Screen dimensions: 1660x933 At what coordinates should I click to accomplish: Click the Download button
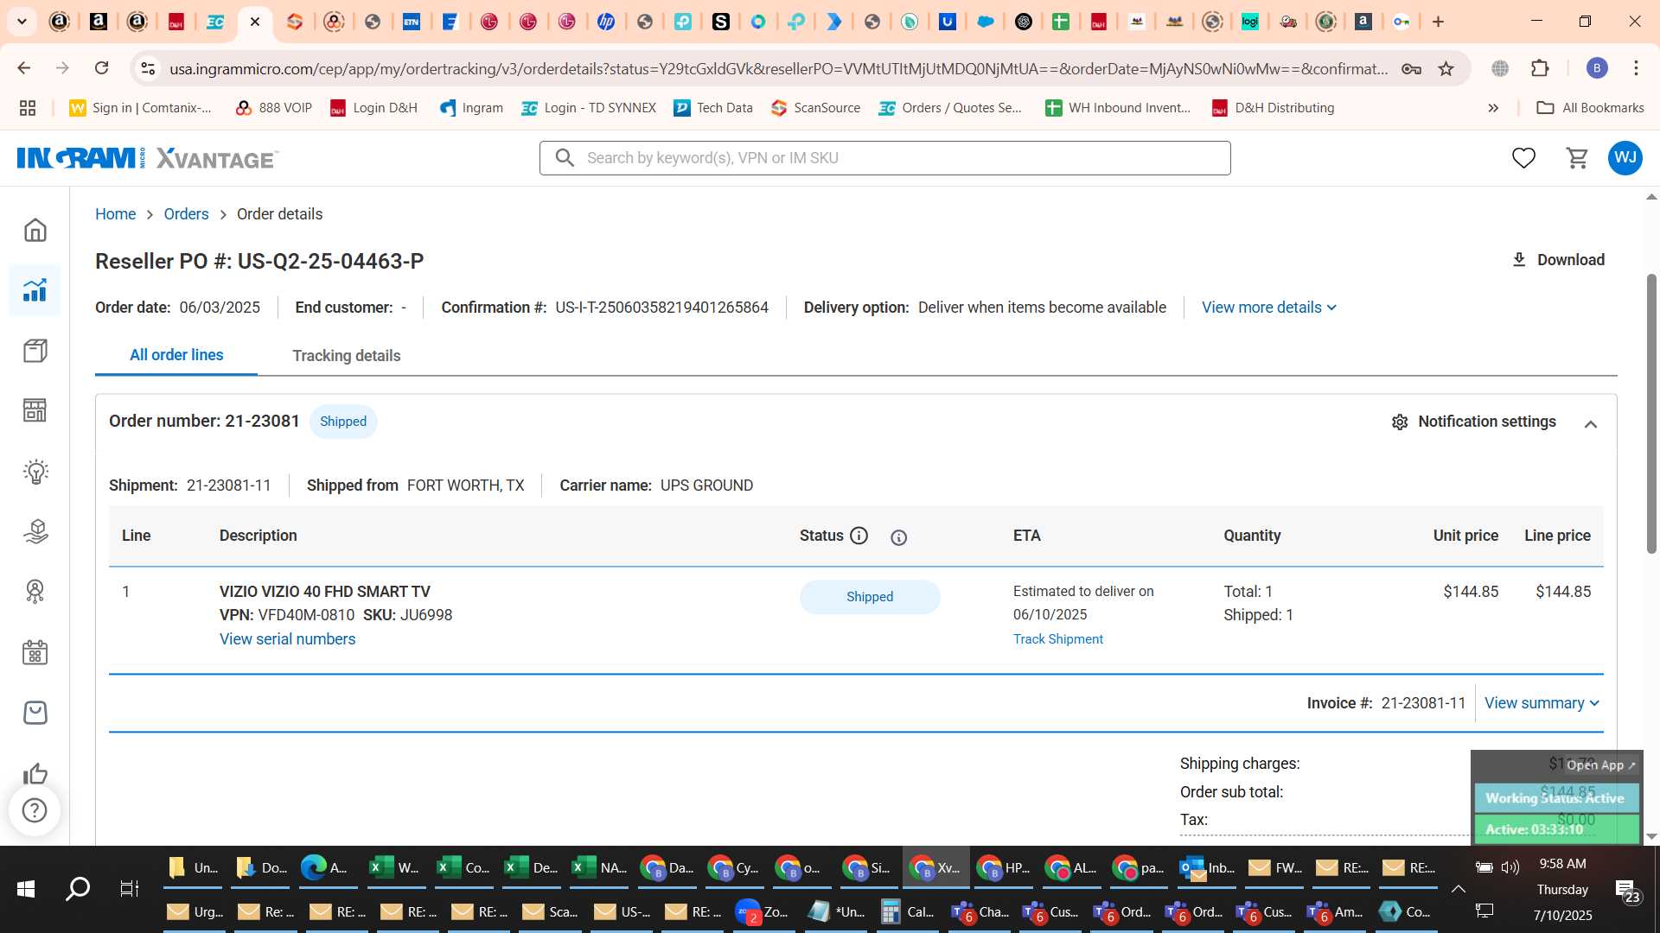pos(1557,260)
